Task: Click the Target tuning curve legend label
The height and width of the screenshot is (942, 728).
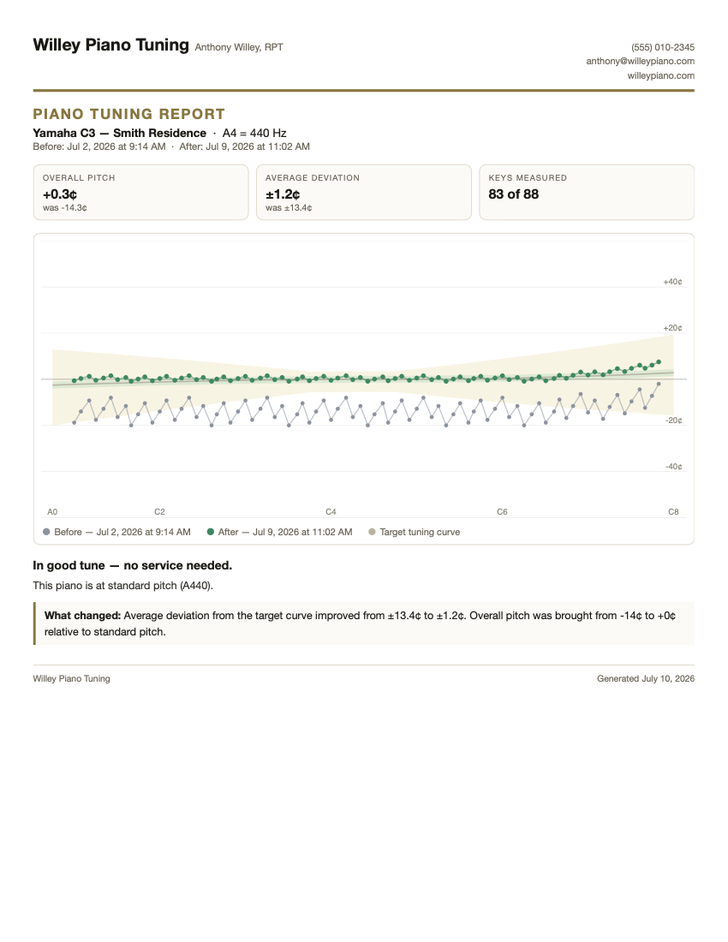Action: (420, 533)
